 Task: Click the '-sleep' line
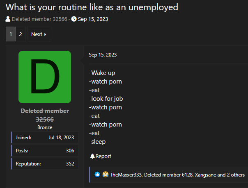coord(97,142)
